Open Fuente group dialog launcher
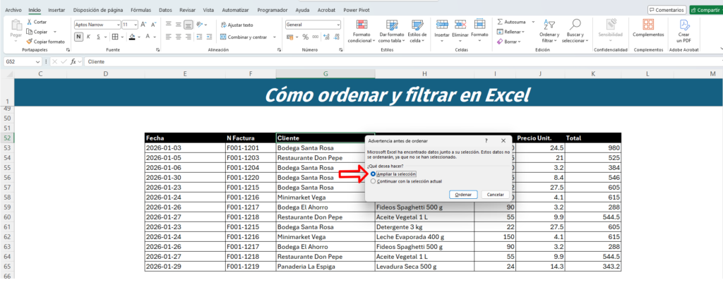Viewport: 723px width, 304px height. pyautogui.click(x=157, y=49)
